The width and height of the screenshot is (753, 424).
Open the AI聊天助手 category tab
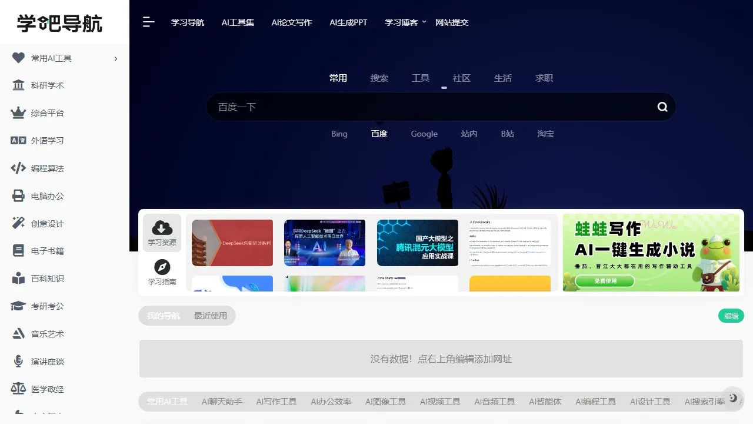click(222, 402)
